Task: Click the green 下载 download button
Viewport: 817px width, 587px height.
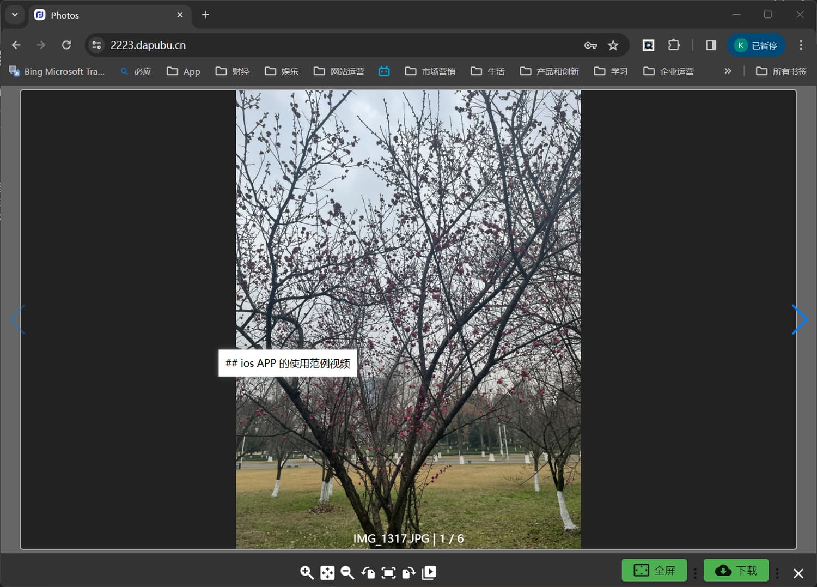Action: 736,570
